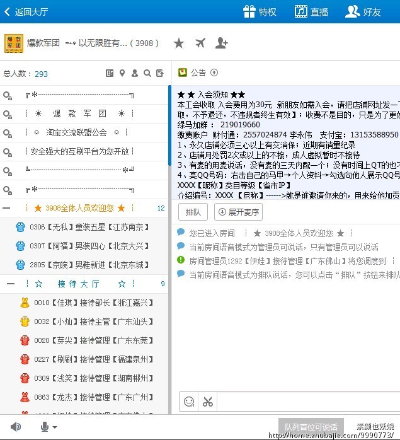Click the 爆款军团 channel avatar
The image size is (400, 440).
pyautogui.click(x=14, y=43)
